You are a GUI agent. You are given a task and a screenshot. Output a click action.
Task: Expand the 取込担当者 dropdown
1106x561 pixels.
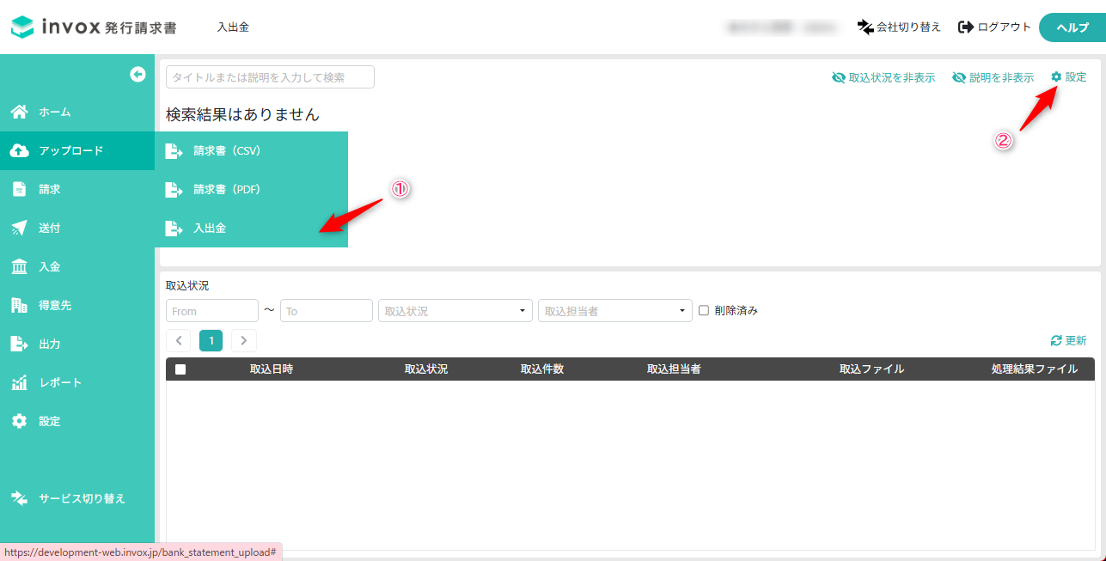click(x=614, y=311)
